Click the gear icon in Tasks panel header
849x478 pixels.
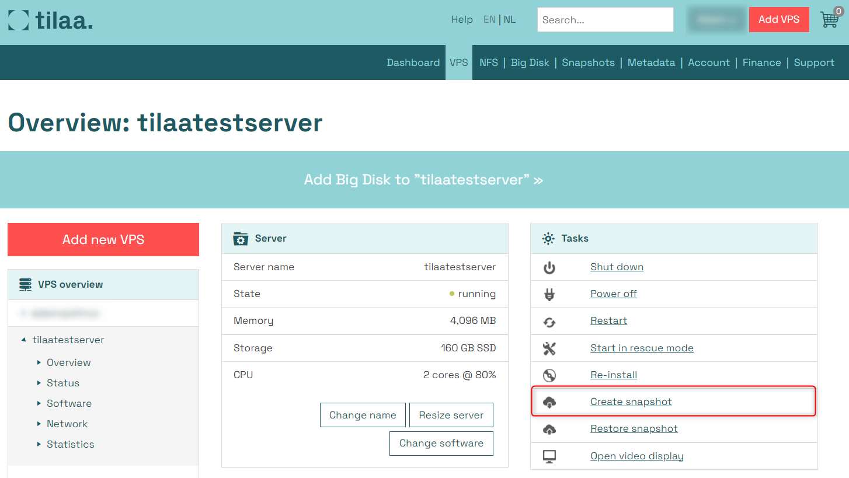(548, 238)
